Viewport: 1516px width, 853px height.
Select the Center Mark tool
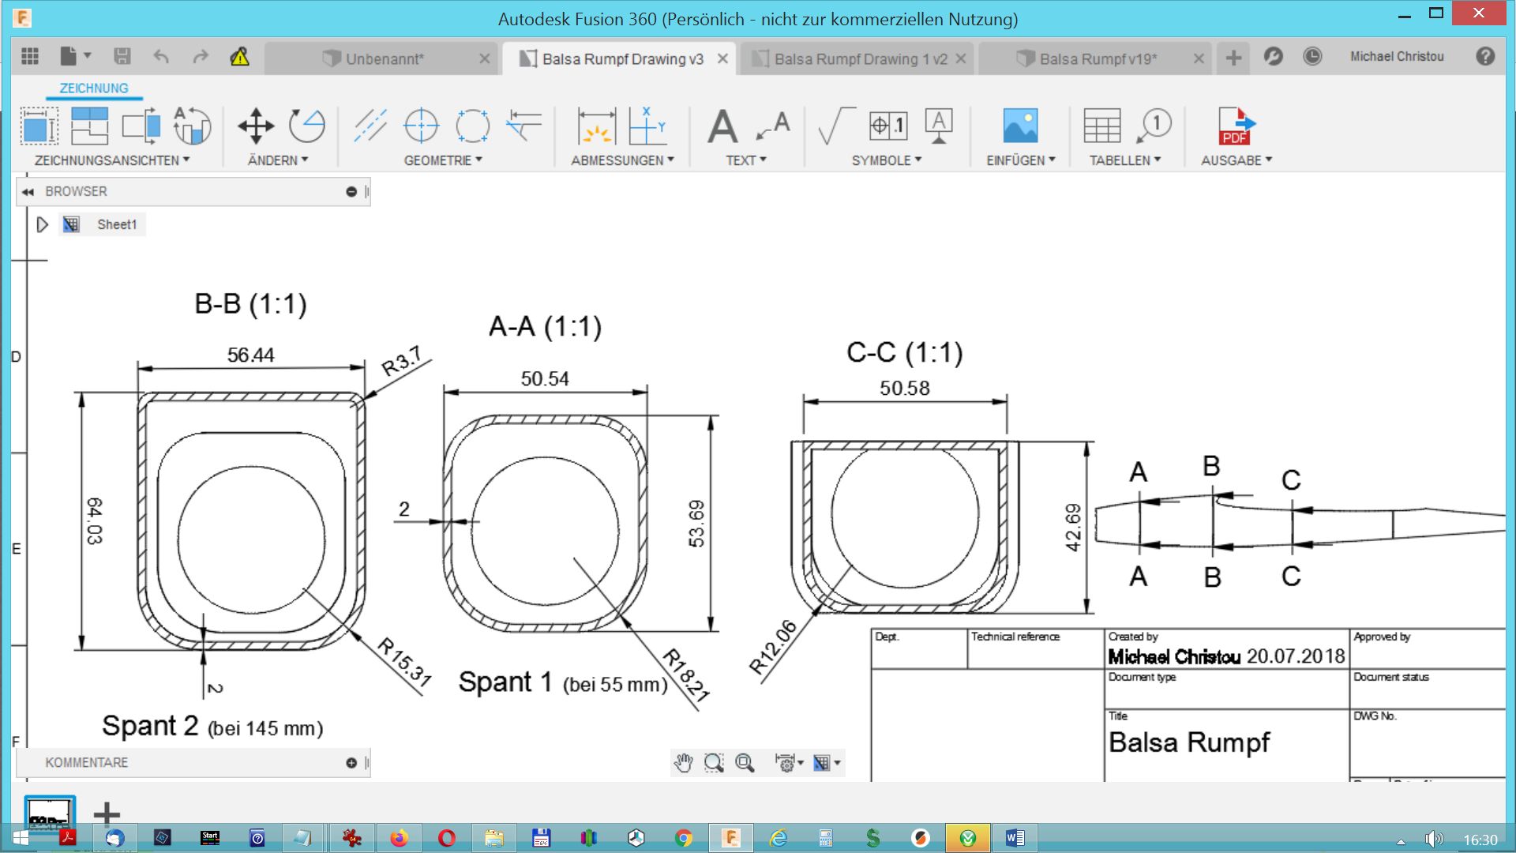point(421,126)
